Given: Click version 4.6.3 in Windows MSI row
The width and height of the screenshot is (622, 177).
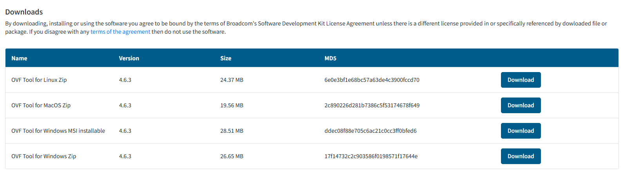Looking at the screenshot, I should click(125, 131).
